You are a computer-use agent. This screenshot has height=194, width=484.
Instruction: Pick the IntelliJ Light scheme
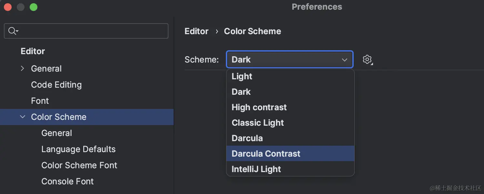pos(256,169)
